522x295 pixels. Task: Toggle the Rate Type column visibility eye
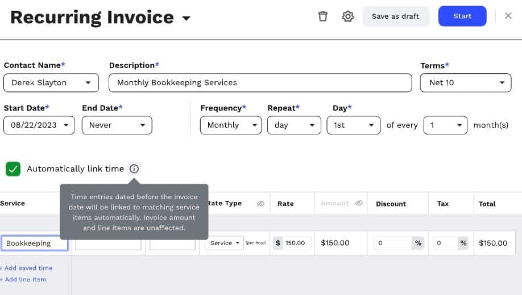pyautogui.click(x=260, y=203)
